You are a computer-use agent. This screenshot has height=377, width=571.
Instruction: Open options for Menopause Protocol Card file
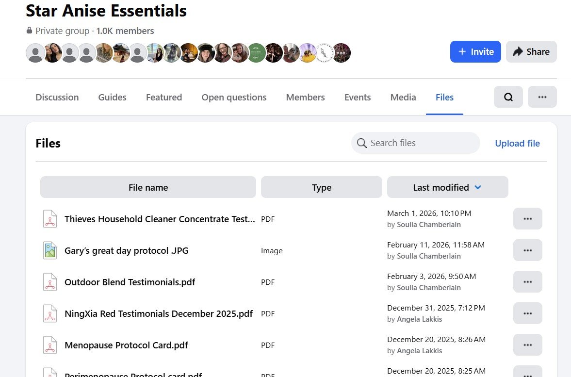coord(527,345)
